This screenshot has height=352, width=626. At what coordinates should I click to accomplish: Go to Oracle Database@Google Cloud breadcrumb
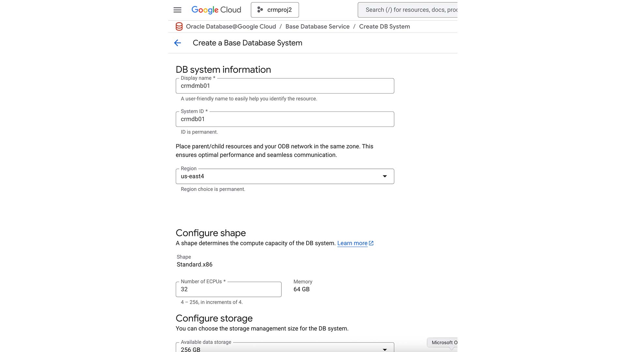[231, 26]
